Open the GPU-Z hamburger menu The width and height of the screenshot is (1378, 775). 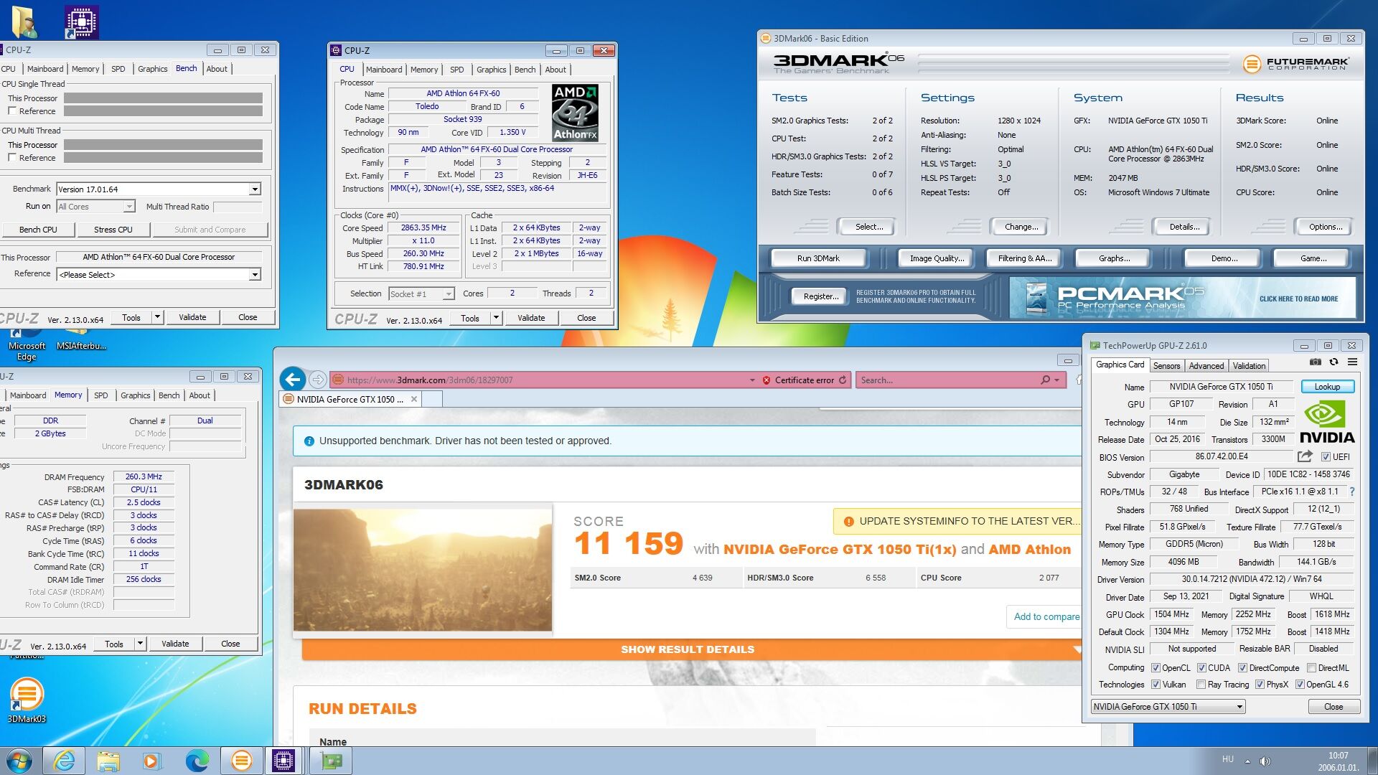coord(1352,362)
